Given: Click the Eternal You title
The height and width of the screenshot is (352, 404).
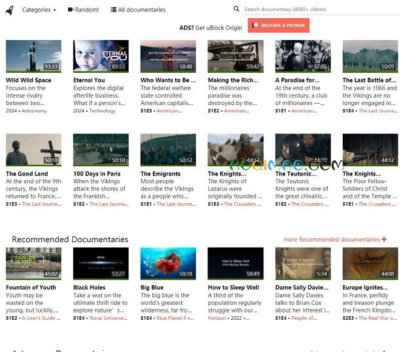Looking at the screenshot, I should click(89, 80).
